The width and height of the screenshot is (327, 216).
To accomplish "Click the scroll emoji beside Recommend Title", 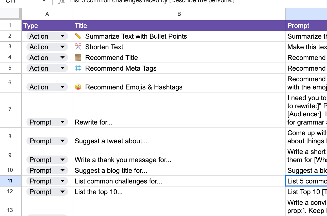I will click(78, 57).
